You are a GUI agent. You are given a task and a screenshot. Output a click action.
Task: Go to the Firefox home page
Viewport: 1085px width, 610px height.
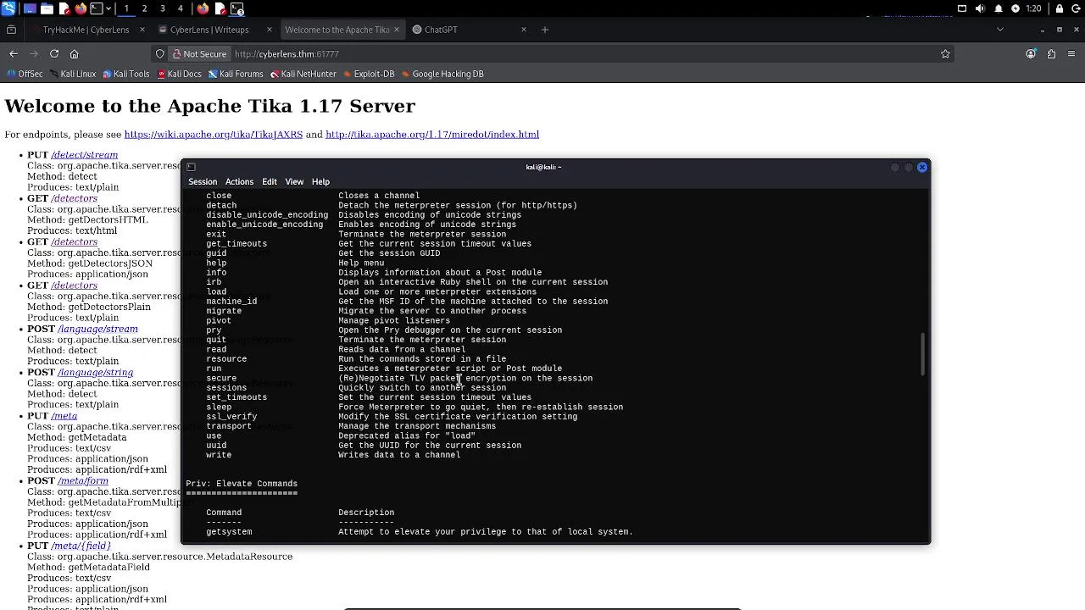point(75,53)
